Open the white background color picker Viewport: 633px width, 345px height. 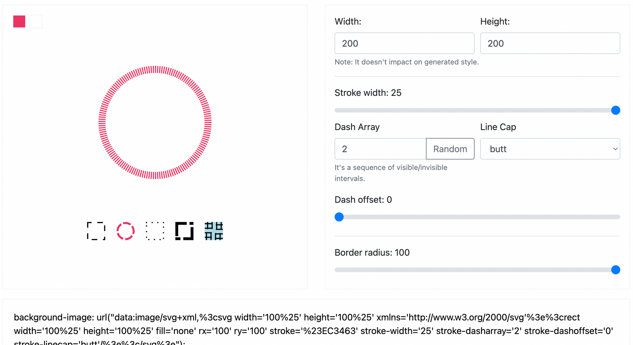click(36, 22)
